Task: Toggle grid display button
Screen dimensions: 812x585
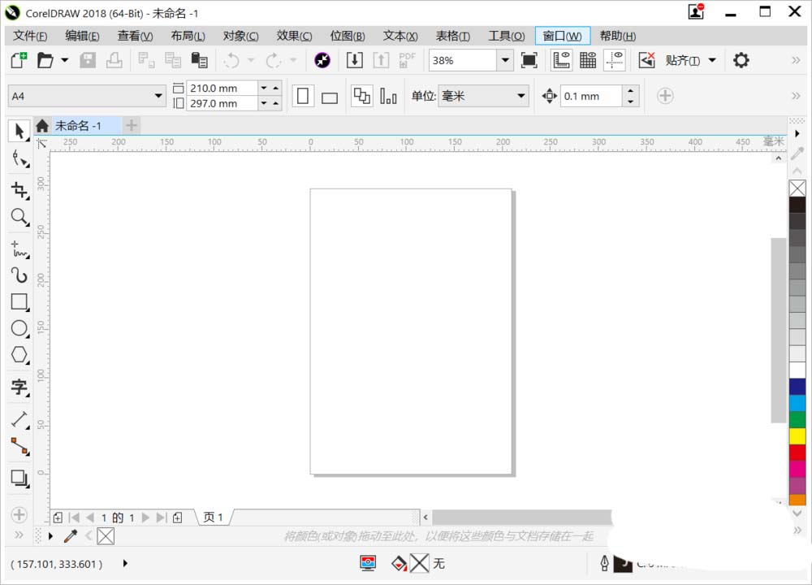Action: tap(588, 60)
